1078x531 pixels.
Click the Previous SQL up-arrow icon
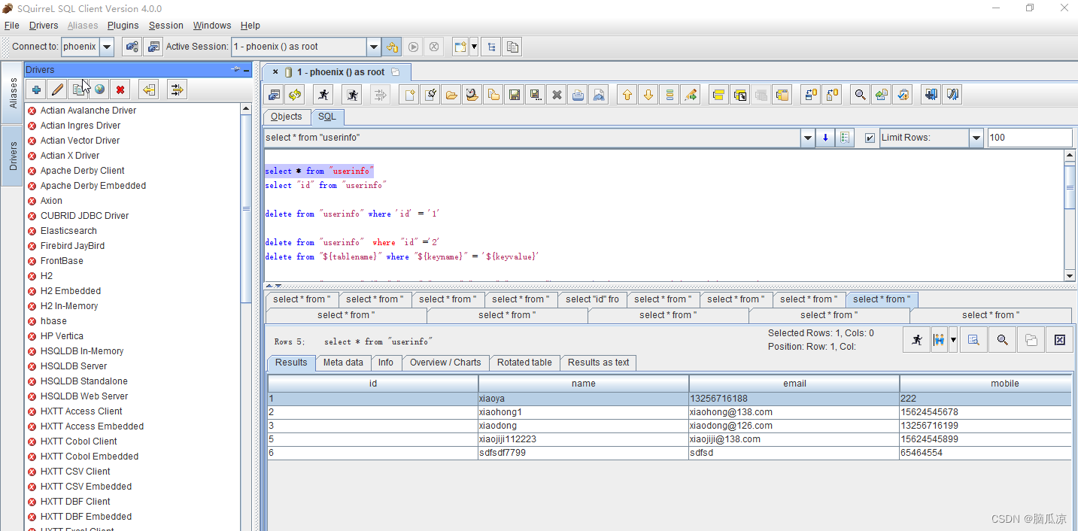(x=627, y=95)
